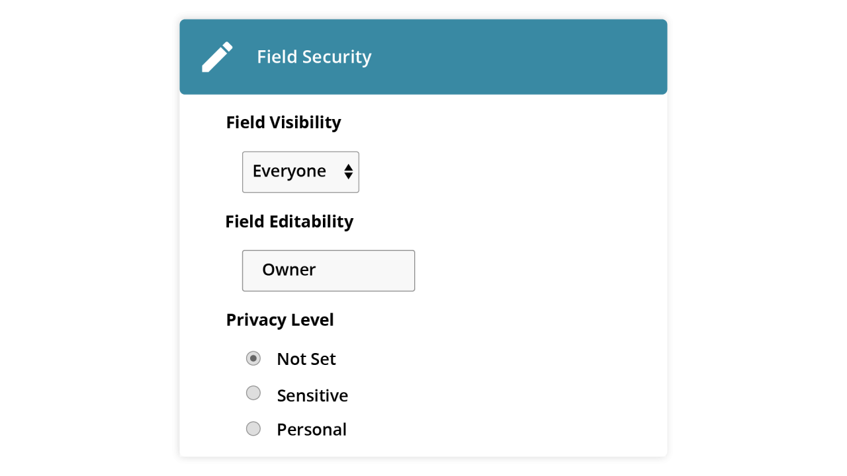Viewport: 847px width, 476px height.
Task: Click the Everyone value in the visibility field
Action: [289, 171]
